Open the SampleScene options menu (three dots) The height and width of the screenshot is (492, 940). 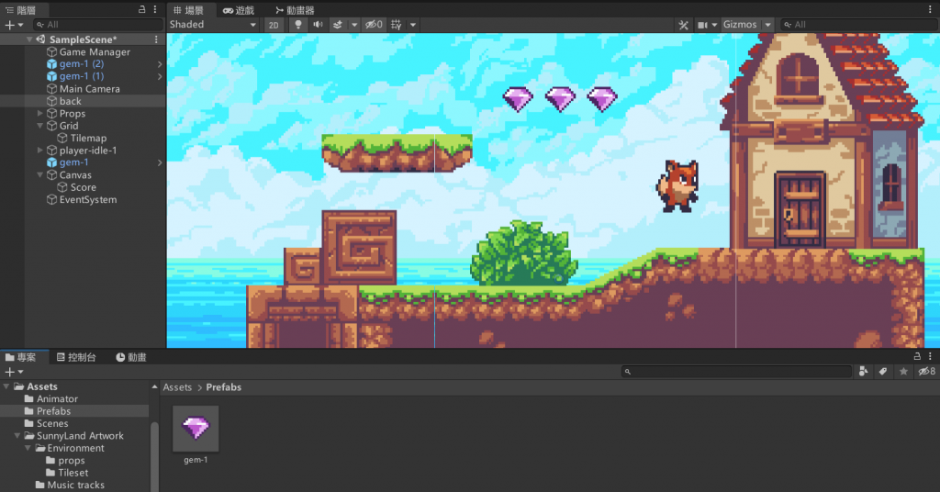(156, 39)
